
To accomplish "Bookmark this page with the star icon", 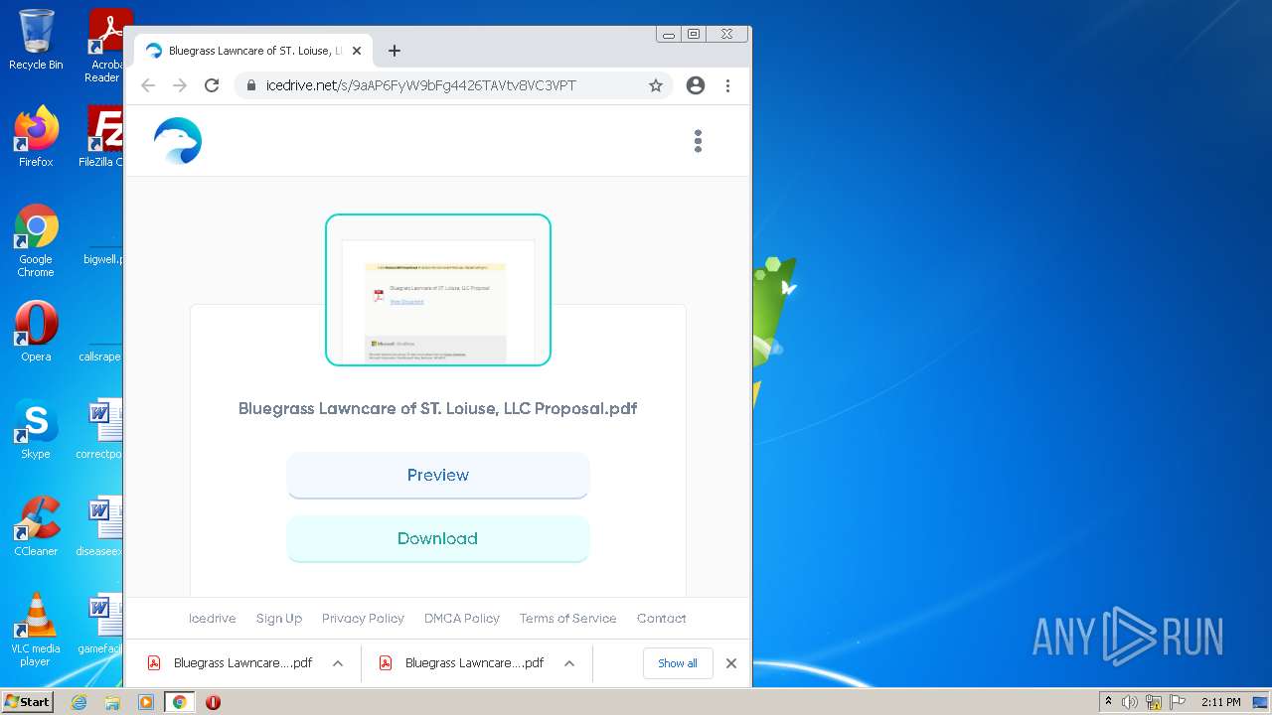I will pyautogui.click(x=656, y=85).
